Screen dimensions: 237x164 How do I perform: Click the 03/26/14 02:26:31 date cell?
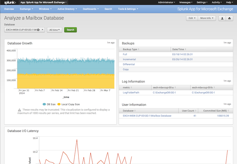coord(182,59)
